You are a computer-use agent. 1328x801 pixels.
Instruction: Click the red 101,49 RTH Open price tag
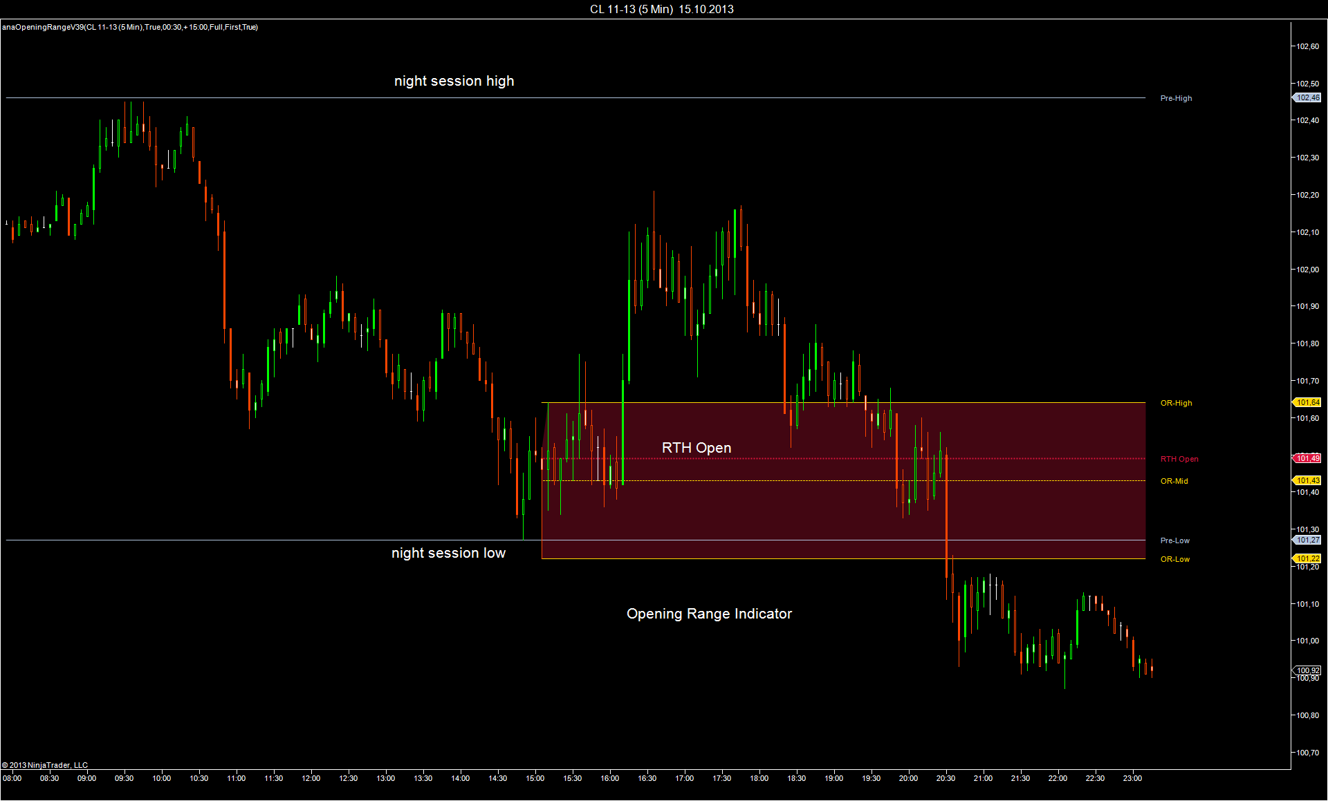(1307, 458)
